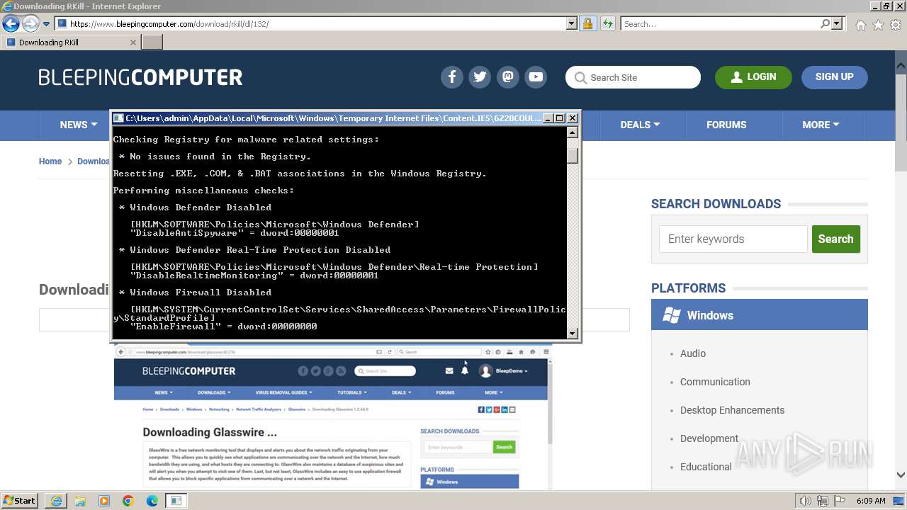The height and width of the screenshot is (510, 907).
Task: Click the IE address bar URL
Action: point(312,23)
